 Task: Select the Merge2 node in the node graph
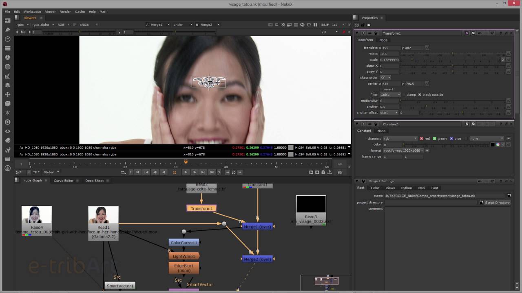257,259
